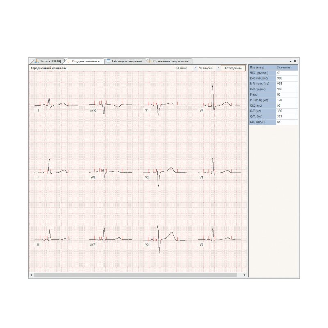
Task: Click the ECG icon on Запись tab
Action: (x=36, y=61)
